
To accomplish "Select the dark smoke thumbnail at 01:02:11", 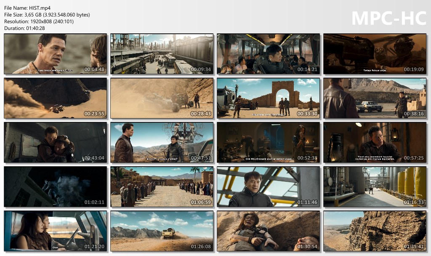I will [x=56, y=187].
